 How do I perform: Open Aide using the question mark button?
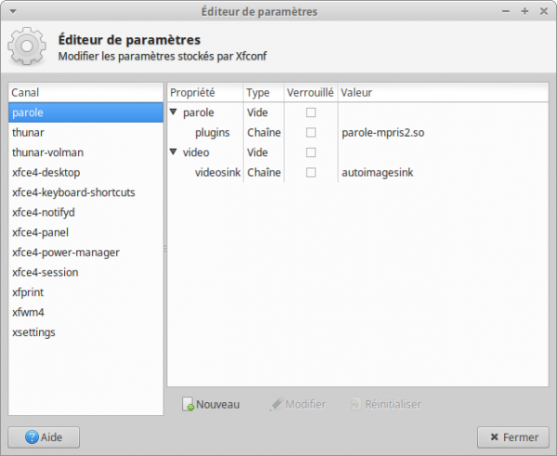coord(44,436)
